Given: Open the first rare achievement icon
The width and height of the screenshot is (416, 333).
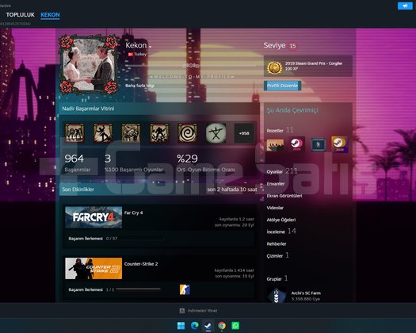Looking at the screenshot, I should 74,133.
